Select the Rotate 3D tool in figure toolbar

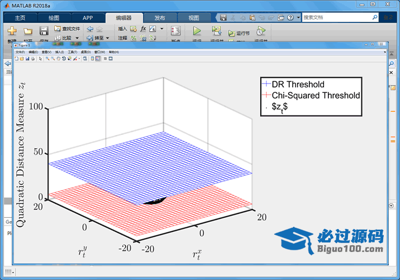point(63,58)
